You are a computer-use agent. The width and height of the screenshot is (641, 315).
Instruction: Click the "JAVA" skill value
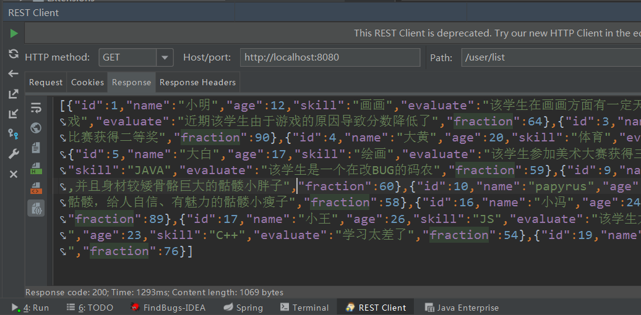tap(149, 170)
